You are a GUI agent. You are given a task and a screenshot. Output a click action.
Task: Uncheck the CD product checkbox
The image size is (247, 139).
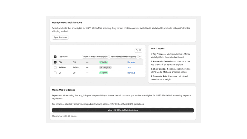point(55,62)
